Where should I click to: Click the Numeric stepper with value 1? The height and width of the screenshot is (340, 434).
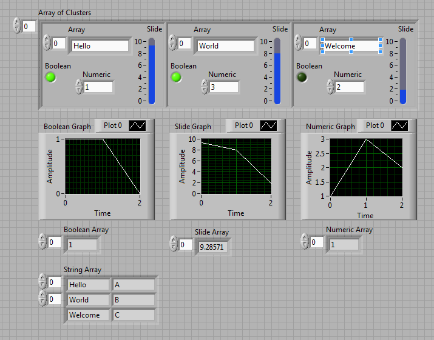pos(79,87)
